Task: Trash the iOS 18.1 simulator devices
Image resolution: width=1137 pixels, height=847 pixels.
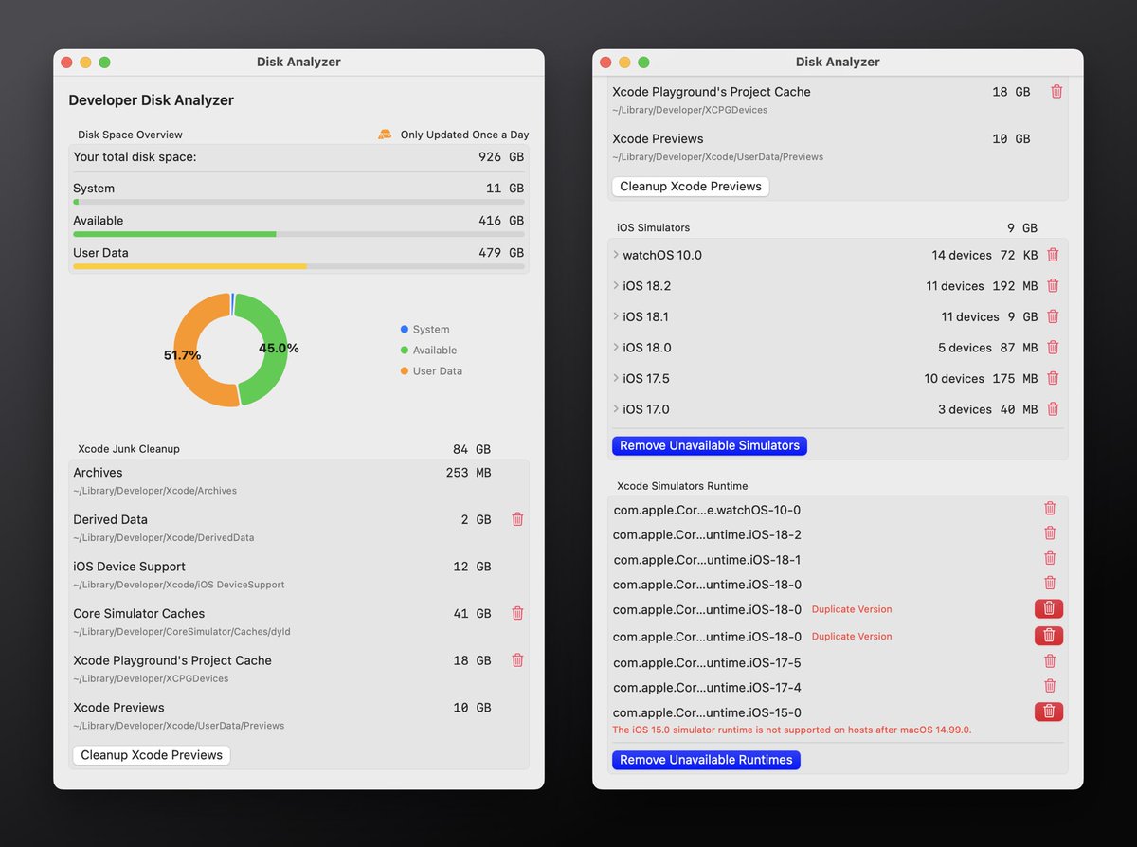Action: tap(1053, 316)
